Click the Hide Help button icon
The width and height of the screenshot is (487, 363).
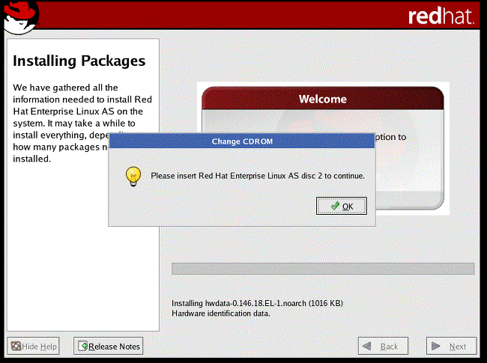pos(16,346)
